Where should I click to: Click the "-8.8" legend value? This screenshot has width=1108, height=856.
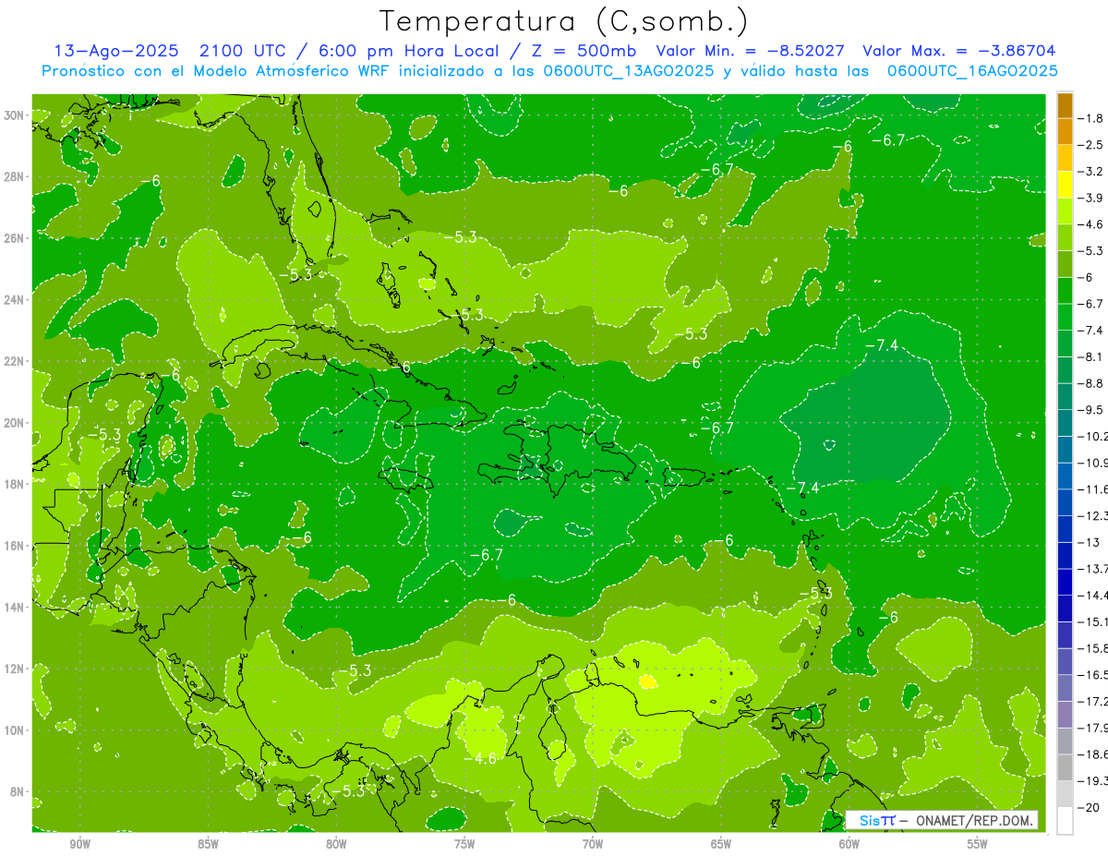pyautogui.click(x=1090, y=383)
